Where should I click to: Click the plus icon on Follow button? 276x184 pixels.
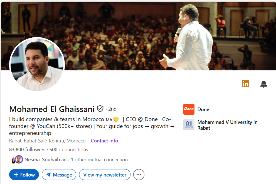click(16, 175)
